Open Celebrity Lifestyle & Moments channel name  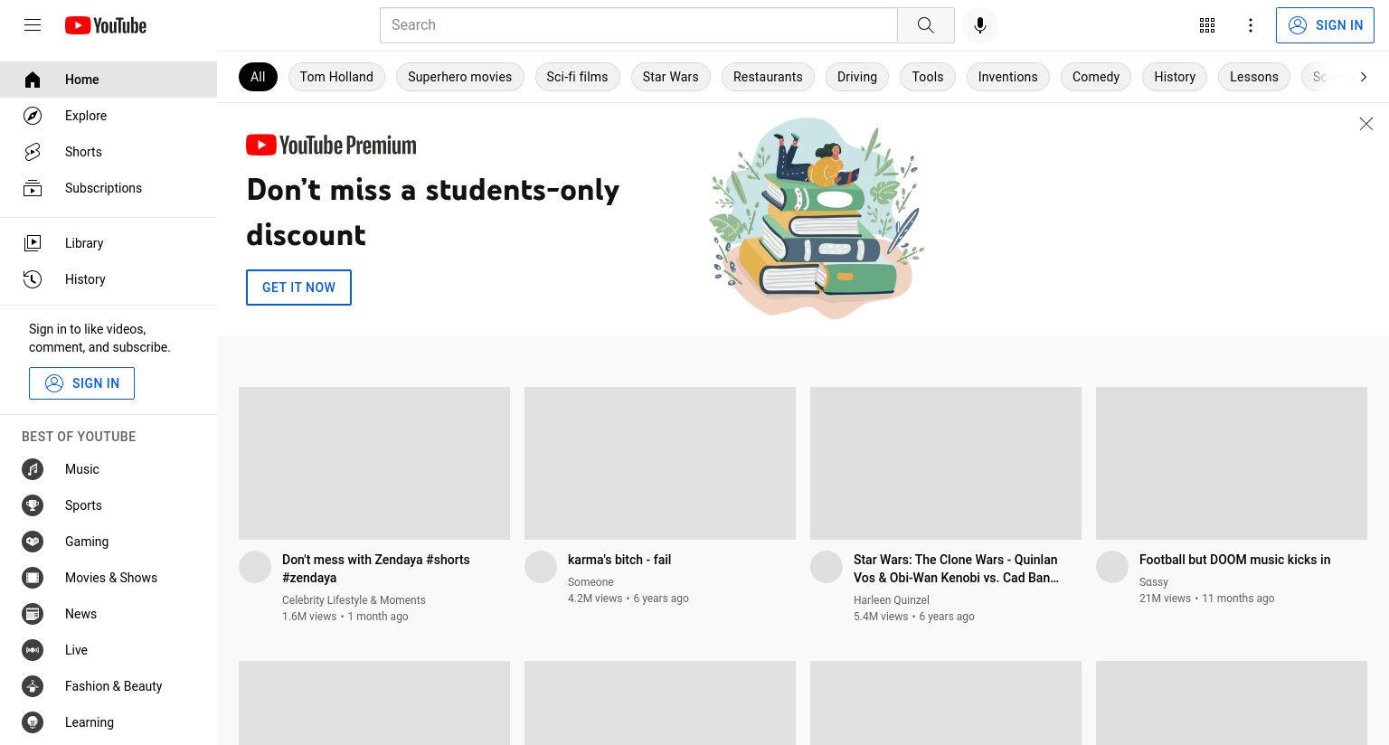354,600
